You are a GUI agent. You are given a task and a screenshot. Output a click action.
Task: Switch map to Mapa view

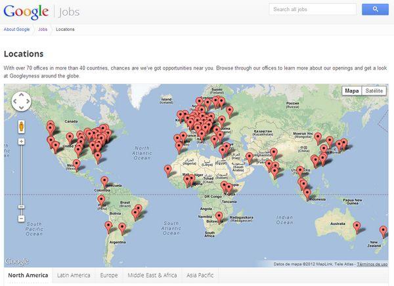pyautogui.click(x=352, y=91)
